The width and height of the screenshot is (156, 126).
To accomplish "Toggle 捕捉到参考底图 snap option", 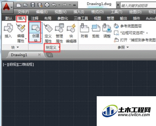I will (x=135, y=40).
